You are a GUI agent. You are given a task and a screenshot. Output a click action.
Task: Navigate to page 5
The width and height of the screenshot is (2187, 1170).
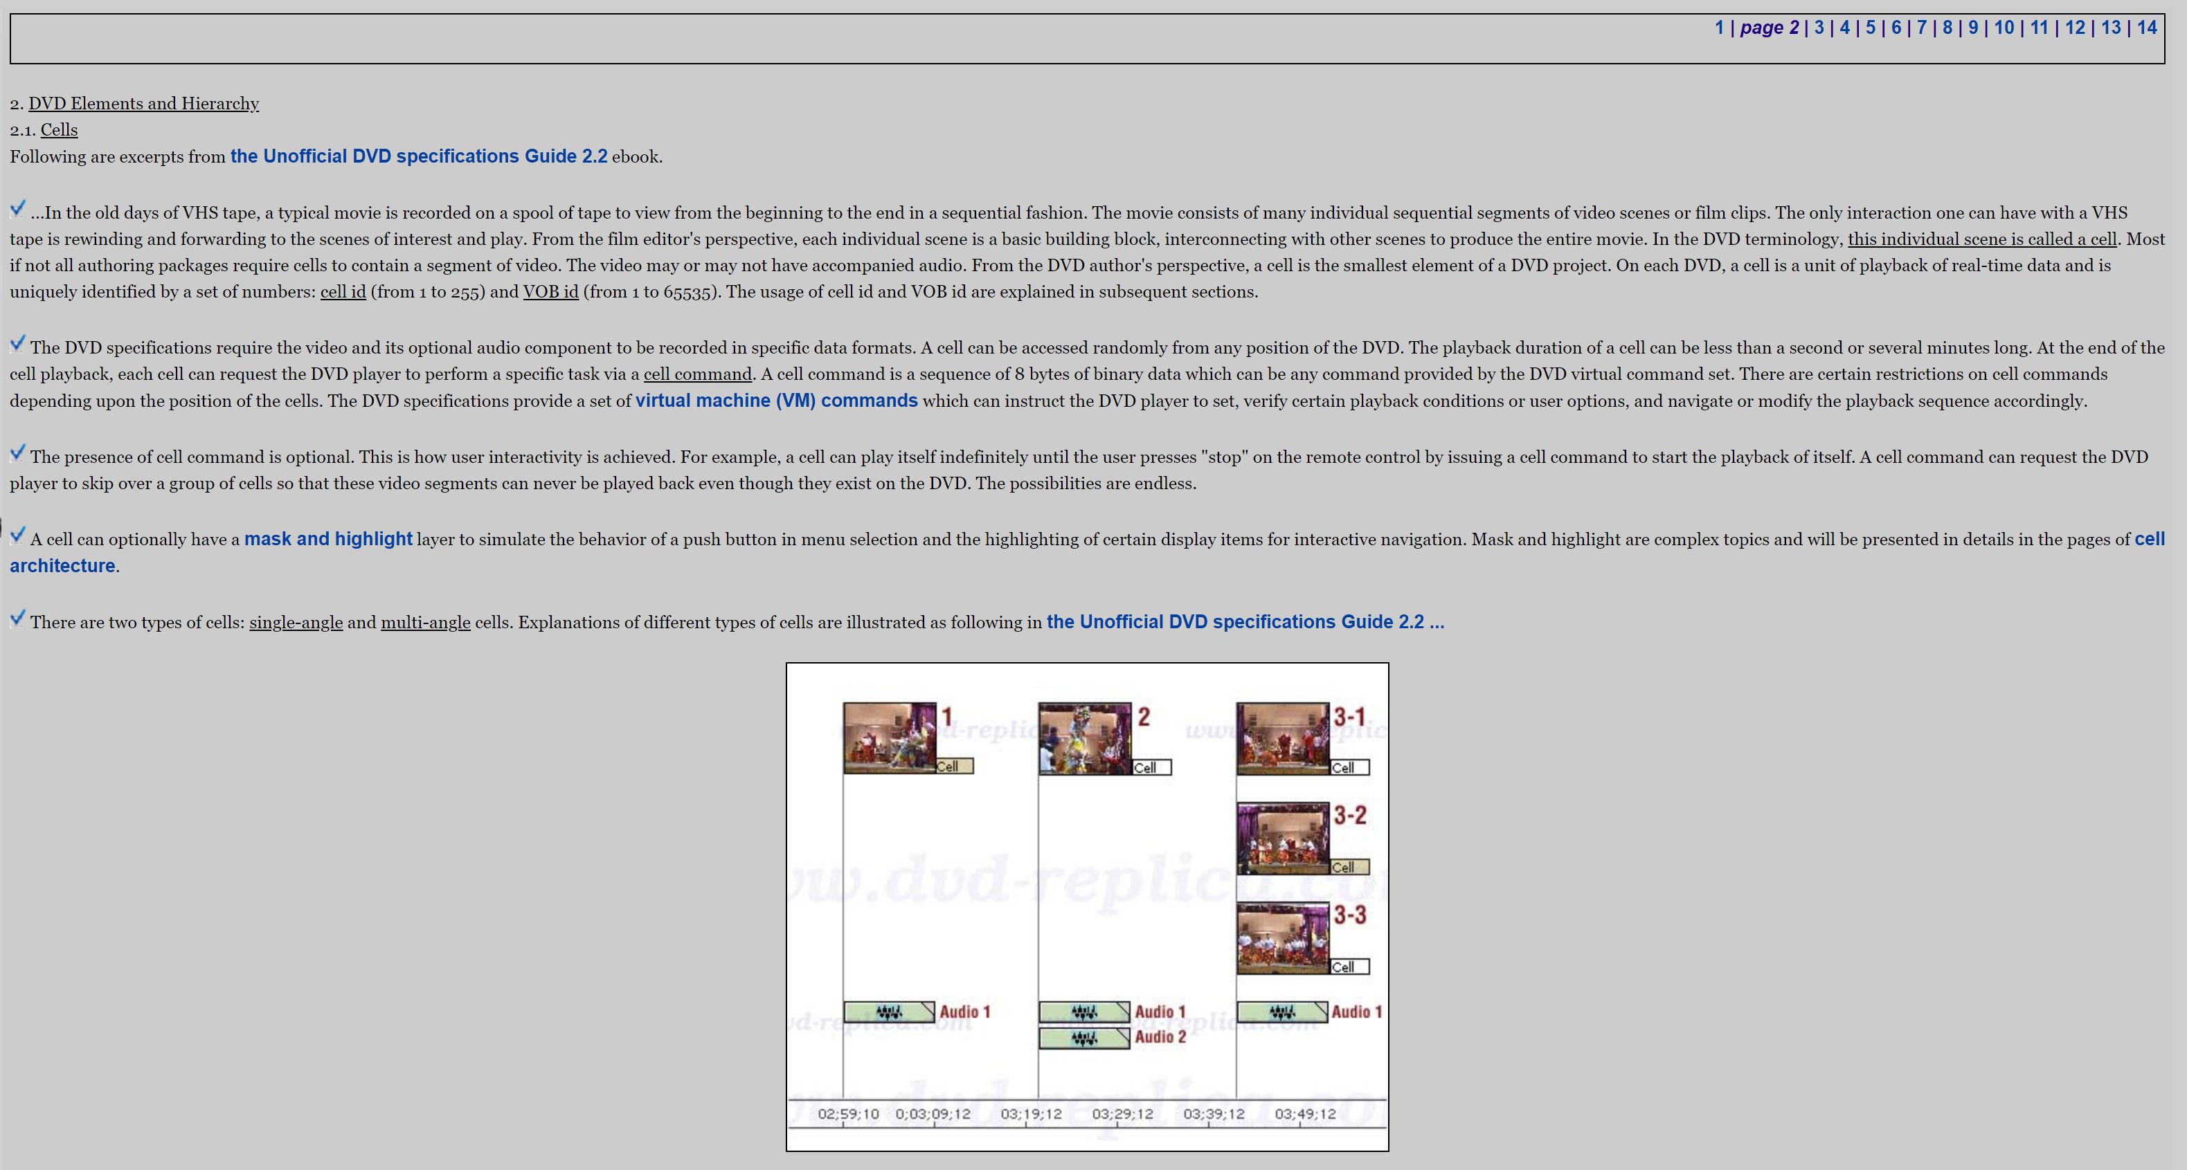point(1871,27)
